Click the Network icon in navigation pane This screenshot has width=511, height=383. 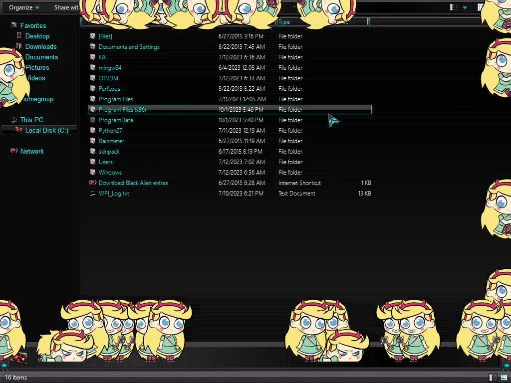[x=13, y=151]
